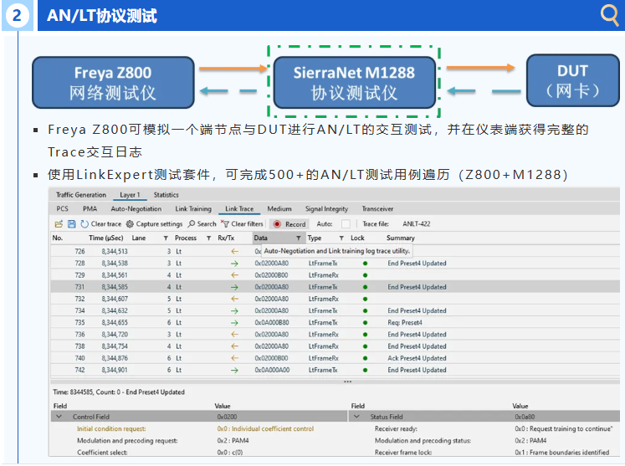Click the Tx arrow in row 734
Viewport: 625px width, 466px height.
point(235,311)
